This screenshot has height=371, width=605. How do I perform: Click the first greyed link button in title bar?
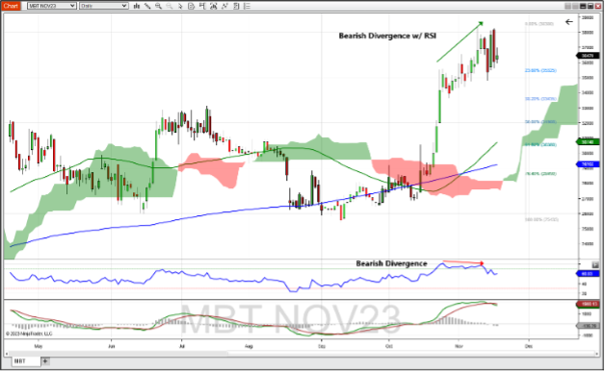[x=567, y=6]
